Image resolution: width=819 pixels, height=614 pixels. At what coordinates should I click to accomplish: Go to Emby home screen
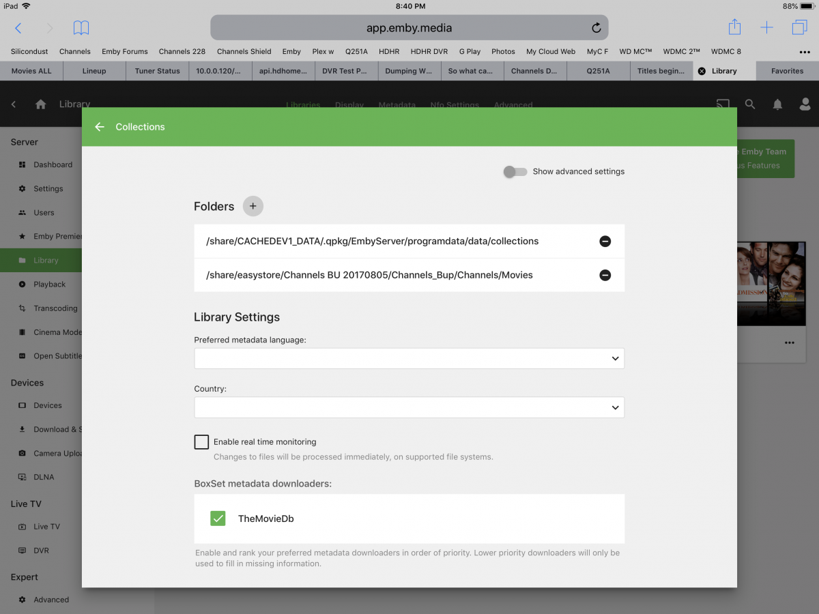point(41,104)
